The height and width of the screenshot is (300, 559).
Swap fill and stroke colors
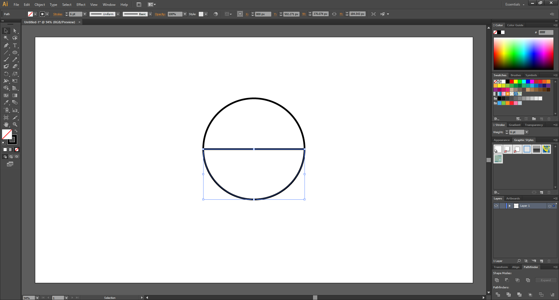click(16, 131)
